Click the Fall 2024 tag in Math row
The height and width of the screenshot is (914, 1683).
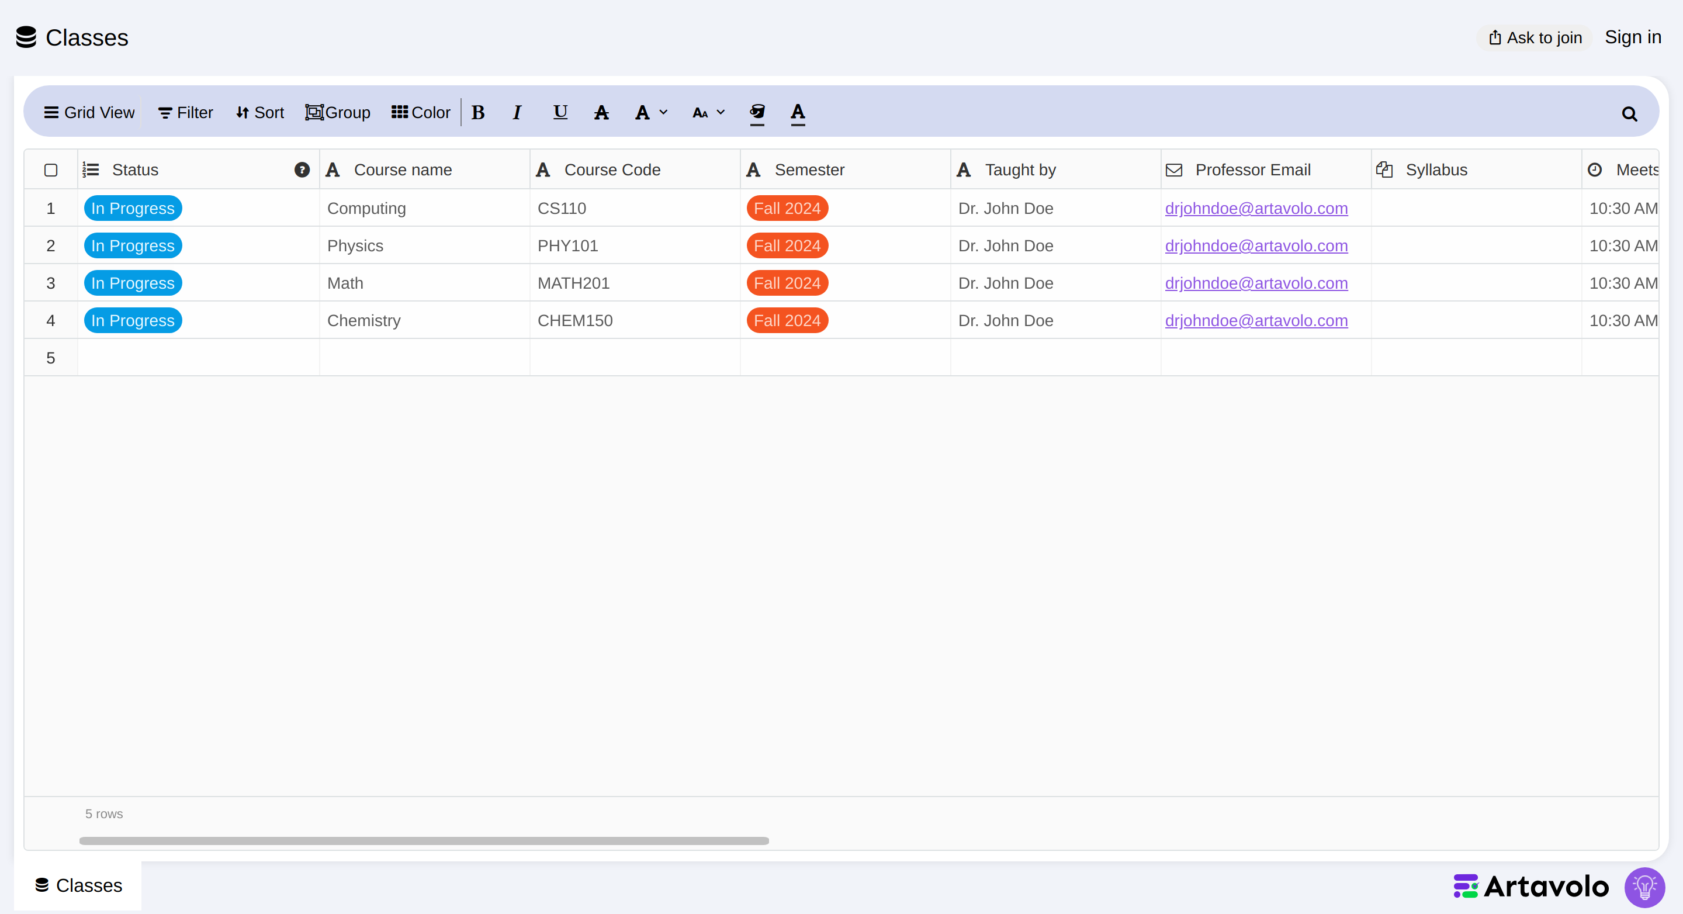click(x=787, y=283)
